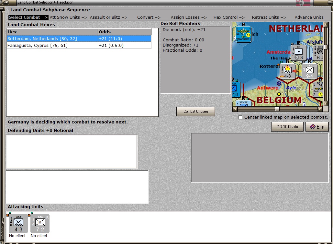Click Assign Losses subphase label
333x244 pixels.
coord(189,17)
